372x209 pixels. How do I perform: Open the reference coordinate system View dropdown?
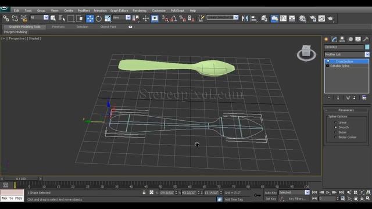(x=121, y=17)
